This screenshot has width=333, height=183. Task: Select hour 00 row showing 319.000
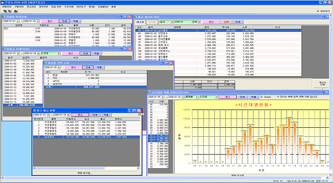point(158,104)
